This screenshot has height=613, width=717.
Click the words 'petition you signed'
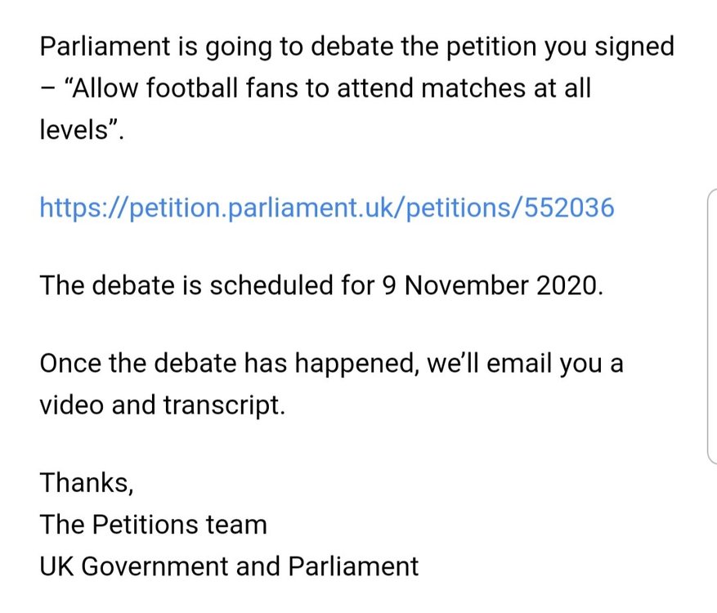point(560,47)
